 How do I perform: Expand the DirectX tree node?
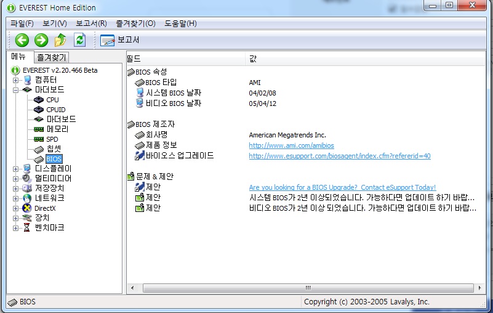pos(15,208)
